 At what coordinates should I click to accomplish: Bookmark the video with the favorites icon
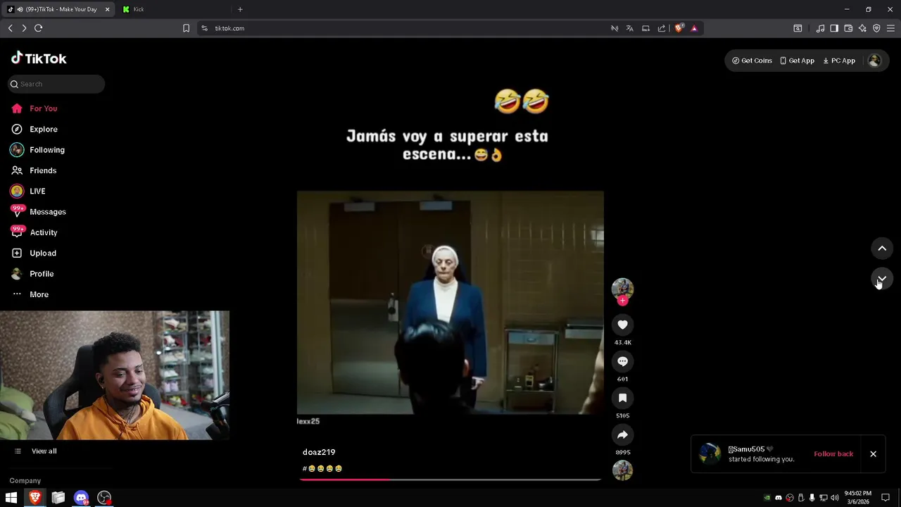[622, 398]
